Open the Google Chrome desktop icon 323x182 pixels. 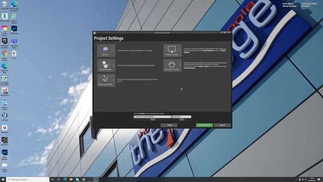pyautogui.click(x=5, y=55)
